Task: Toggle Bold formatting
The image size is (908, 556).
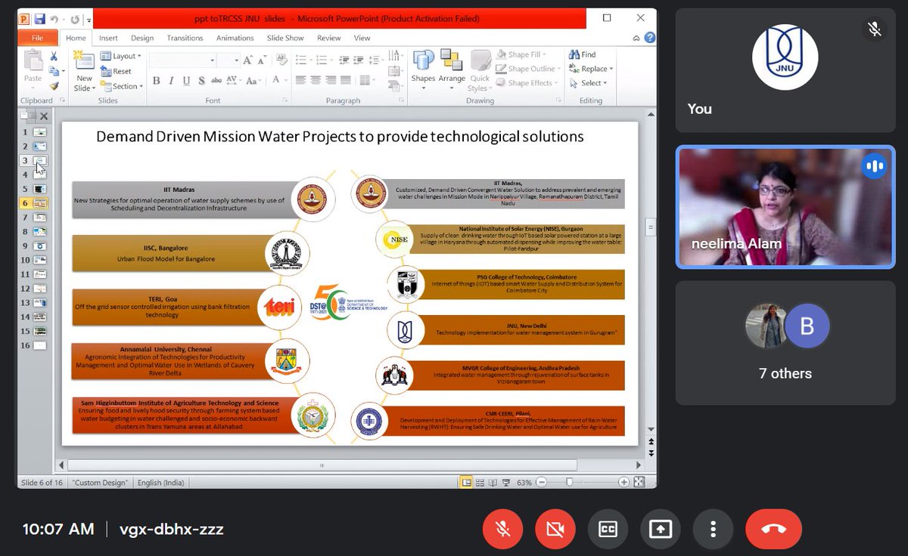Action: coord(156,81)
